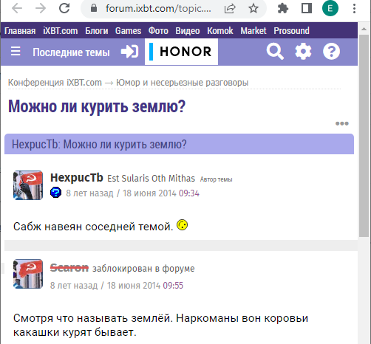Expand the topic three-dots options
Screen dimensions: 371x344
click(342, 123)
